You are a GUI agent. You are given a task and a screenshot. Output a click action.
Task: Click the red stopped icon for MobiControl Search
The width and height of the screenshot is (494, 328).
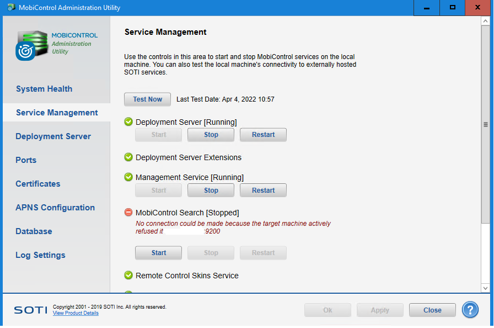(128, 213)
